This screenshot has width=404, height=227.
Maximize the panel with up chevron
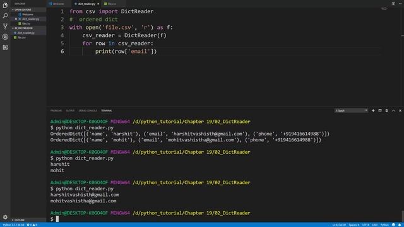click(393, 110)
